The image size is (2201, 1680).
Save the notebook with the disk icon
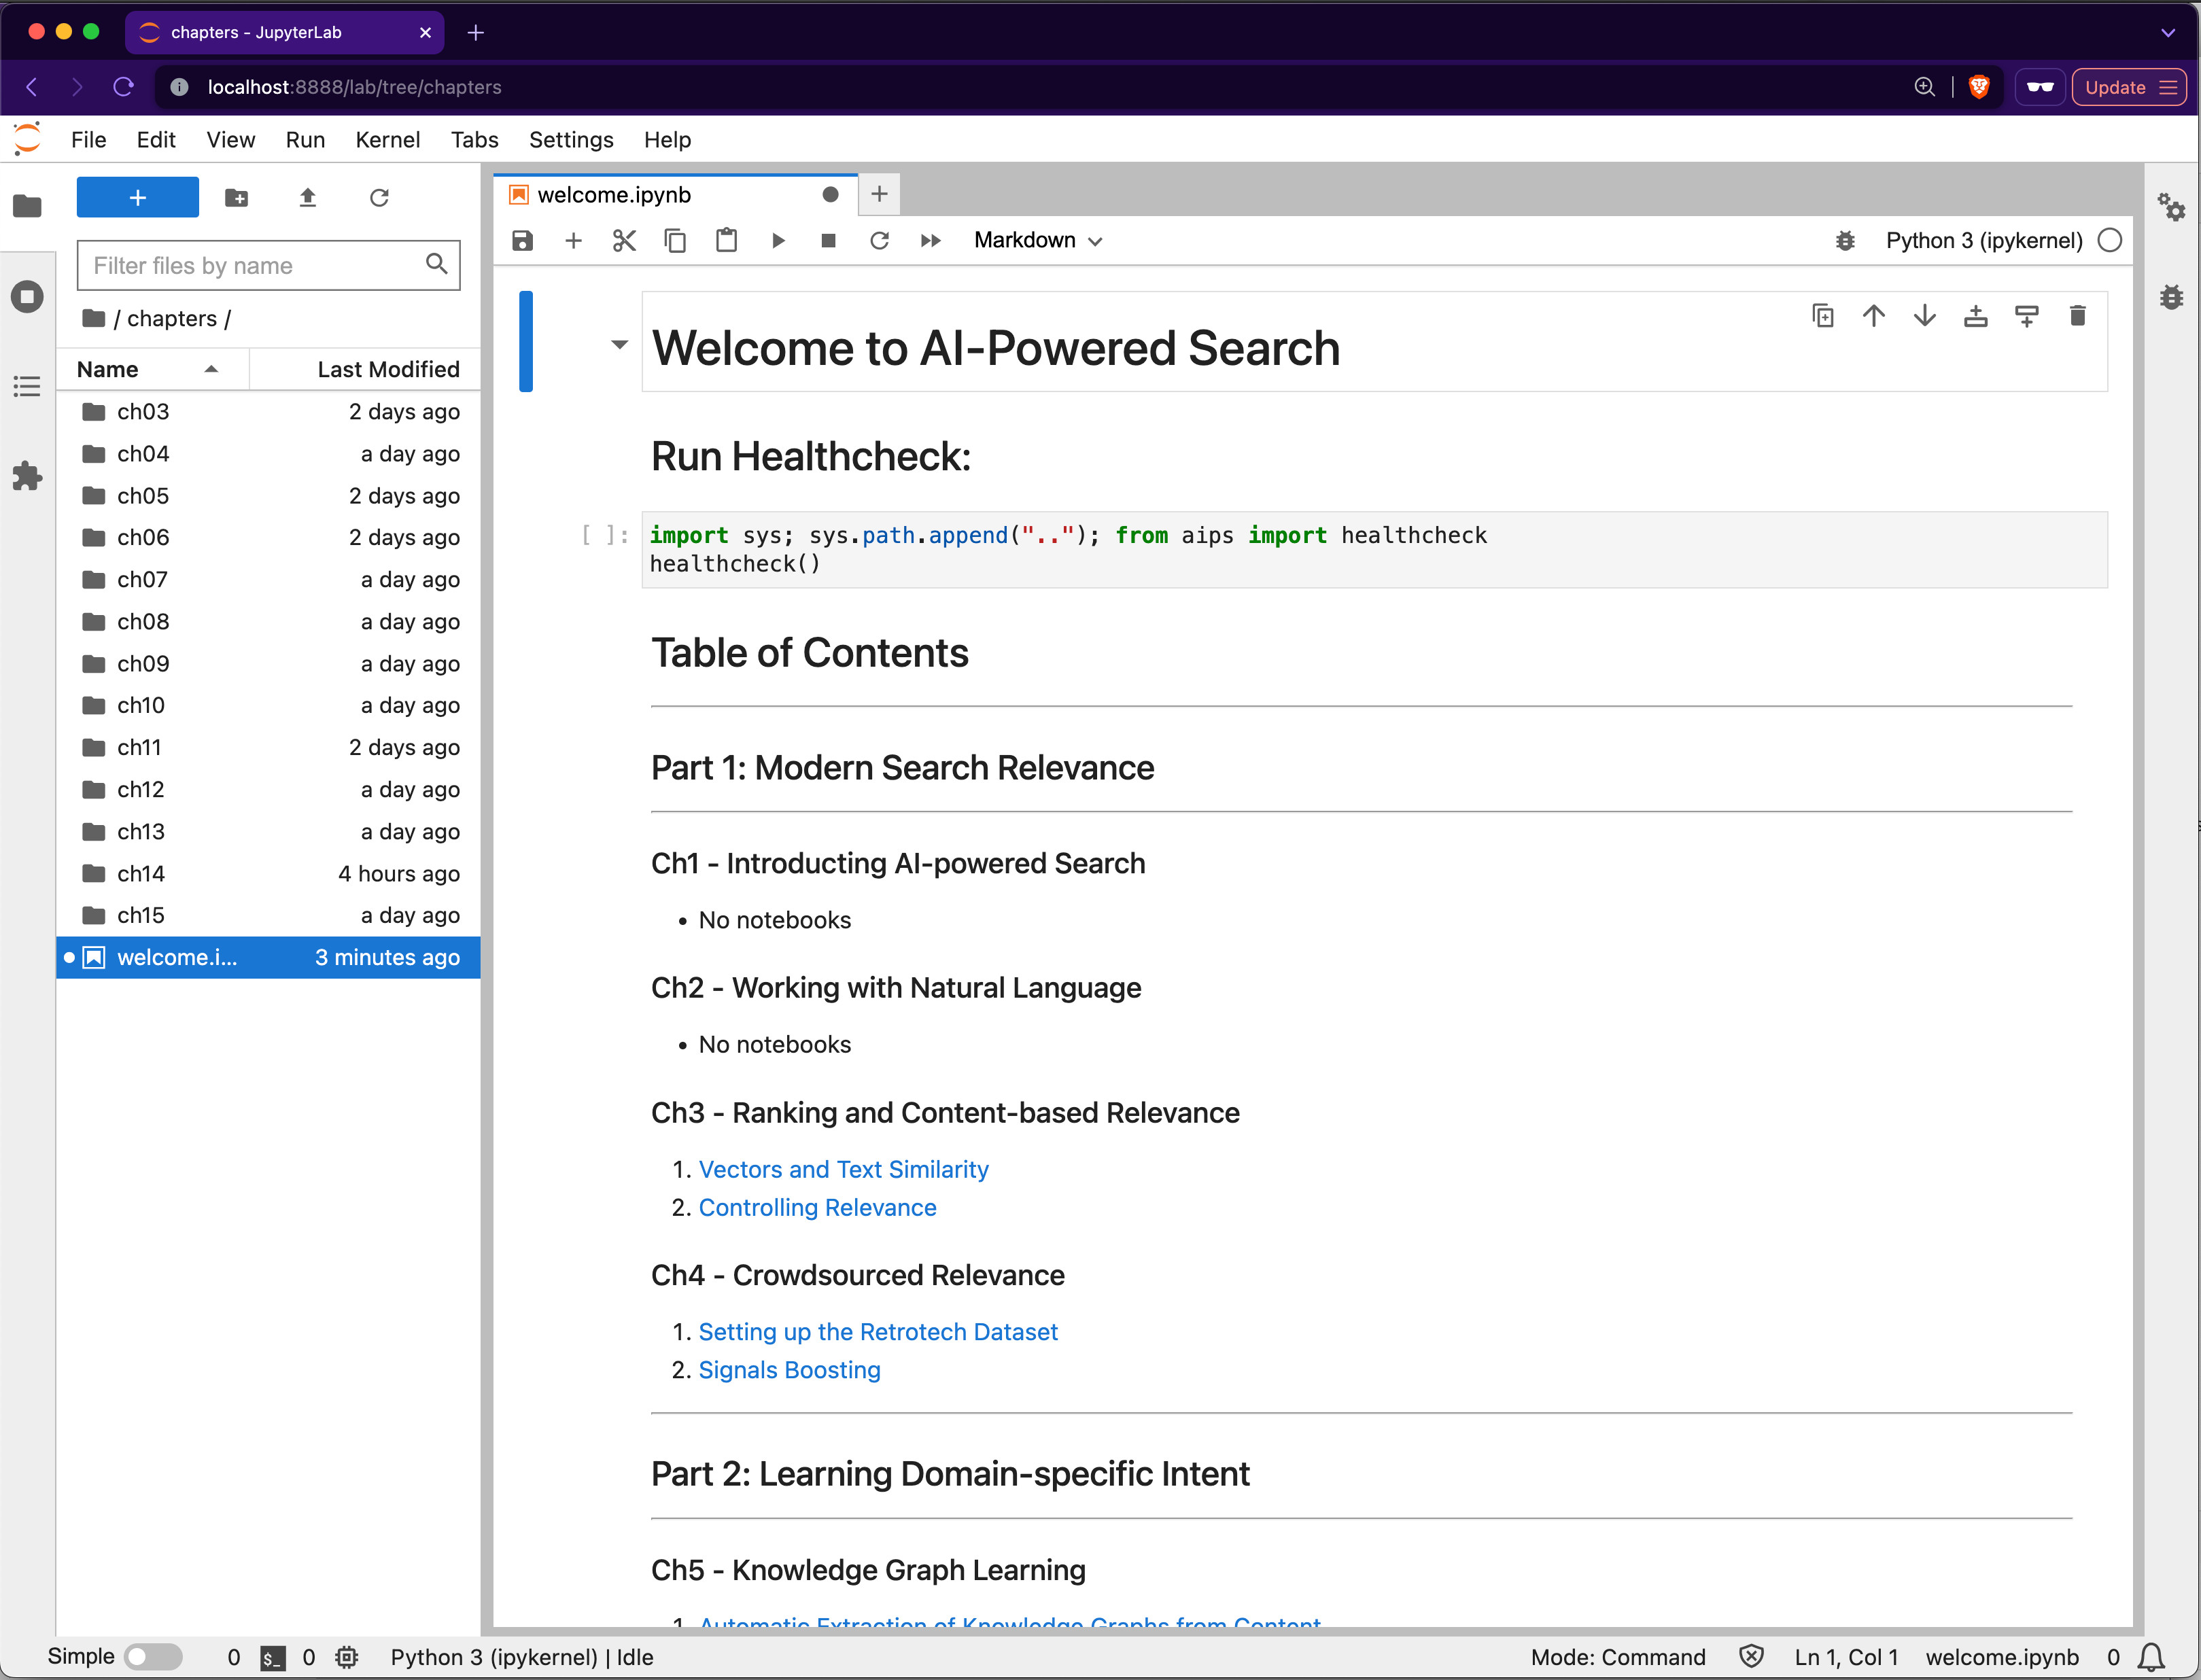(522, 240)
